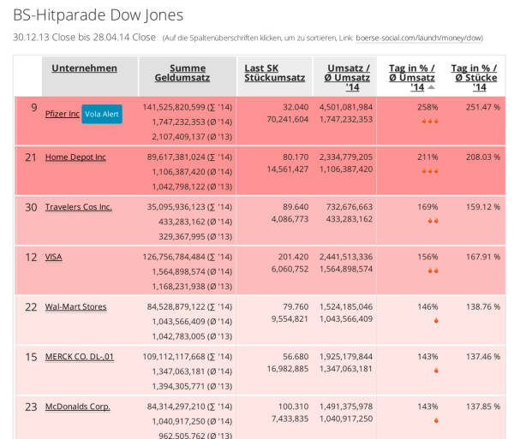Open the McDonalds Corp. link
The height and width of the screenshot is (439, 514).
click(x=77, y=406)
